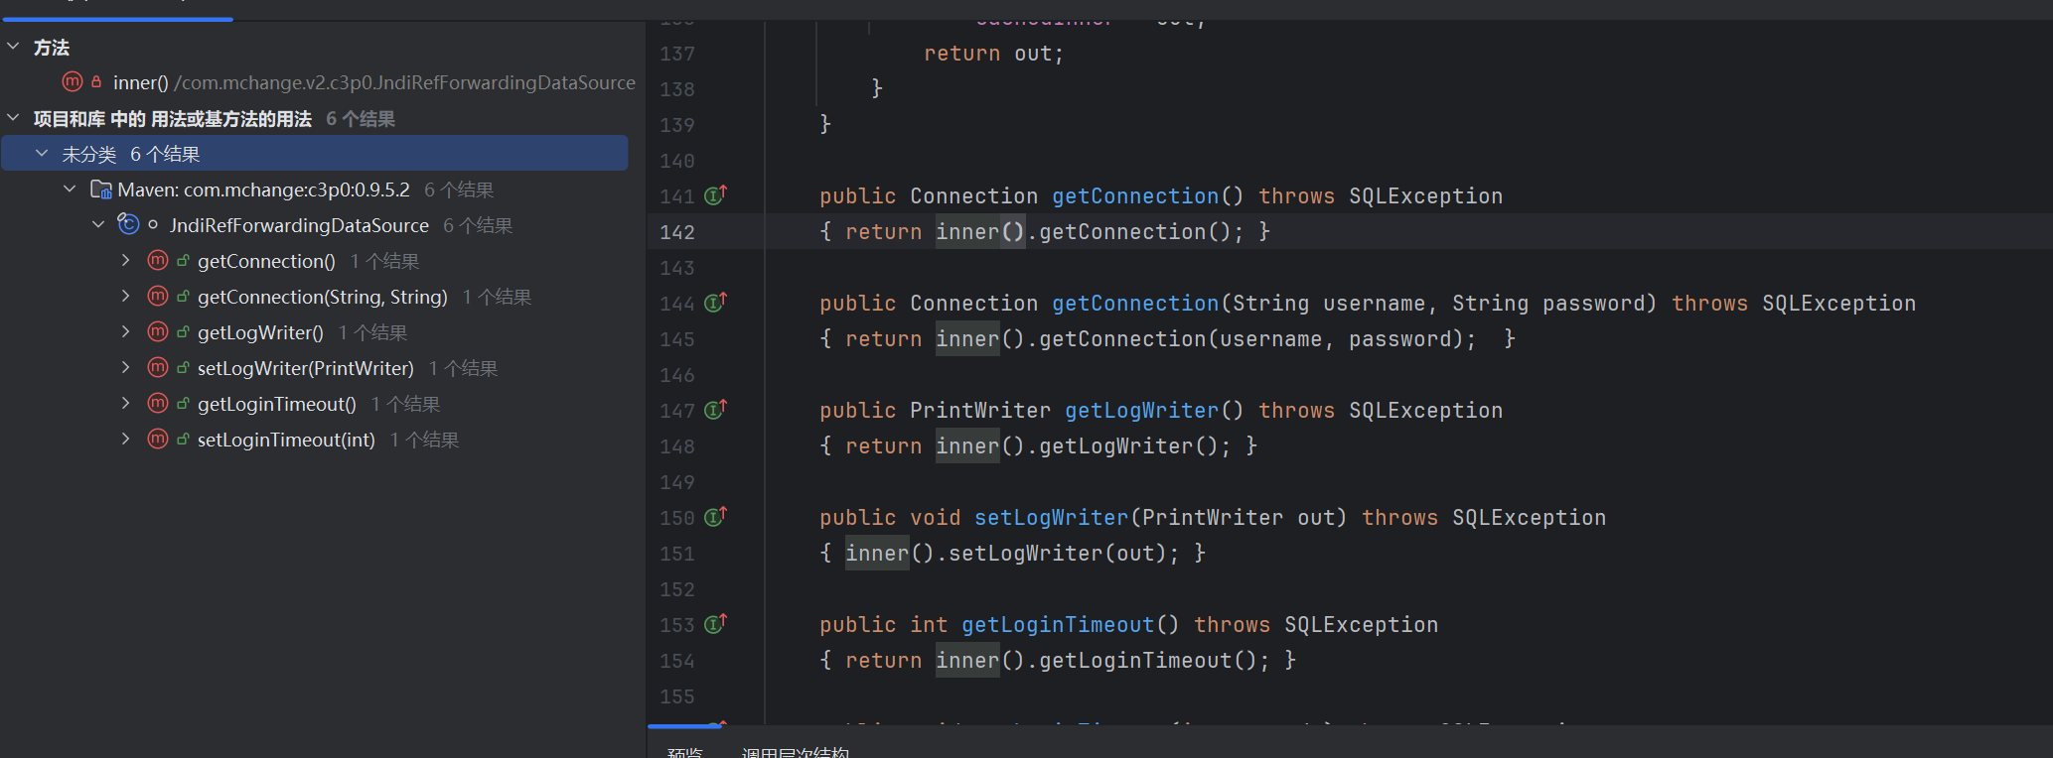
Task: Click the JndiRefForwardingDataSource class icon
Action: 128,225
